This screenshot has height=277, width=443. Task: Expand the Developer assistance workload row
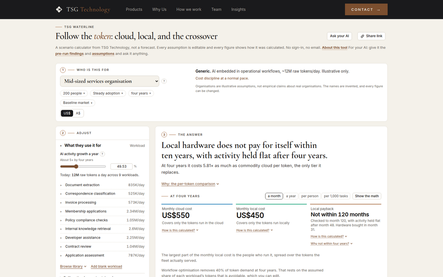pyautogui.click(x=102, y=238)
